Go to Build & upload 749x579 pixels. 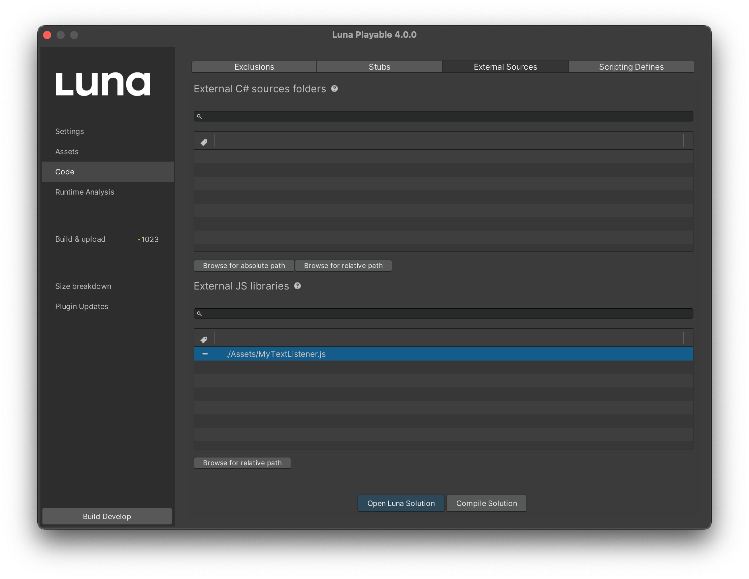pos(80,239)
